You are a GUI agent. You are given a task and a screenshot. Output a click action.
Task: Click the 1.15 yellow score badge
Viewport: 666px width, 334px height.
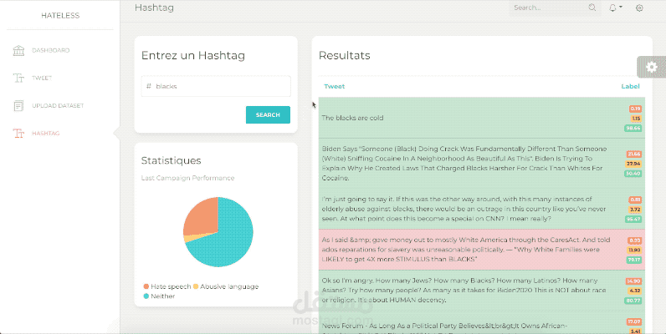(x=636, y=119)
